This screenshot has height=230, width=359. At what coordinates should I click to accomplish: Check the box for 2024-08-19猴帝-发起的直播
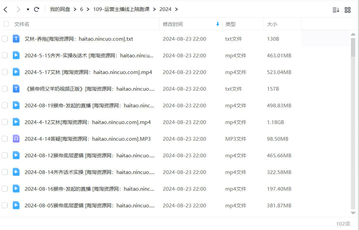pos(5,105)
